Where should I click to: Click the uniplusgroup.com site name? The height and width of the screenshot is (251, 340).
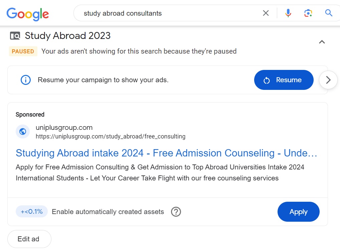point(64,127)
